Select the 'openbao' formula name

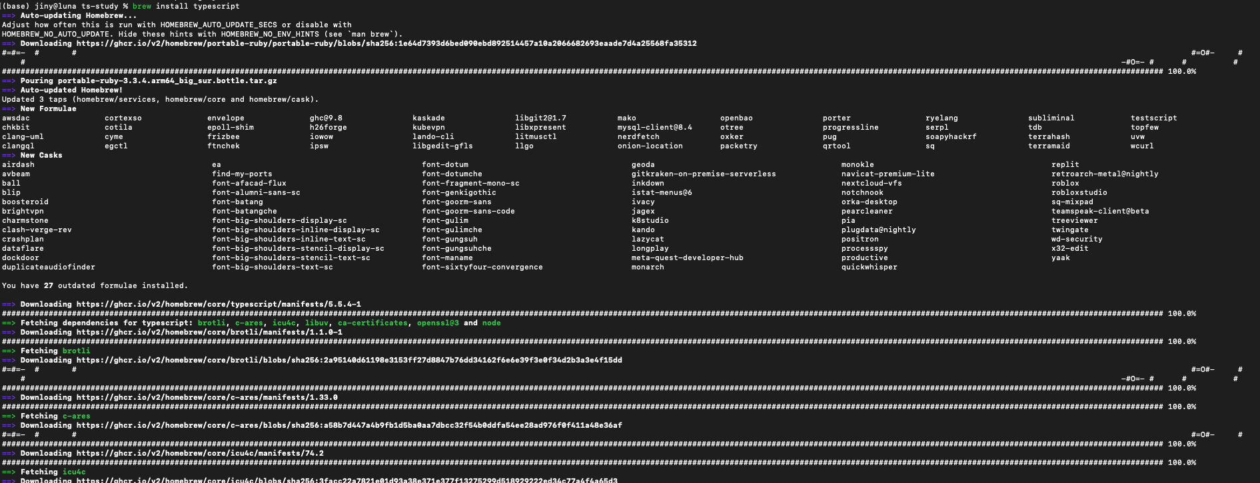[736, 118]
